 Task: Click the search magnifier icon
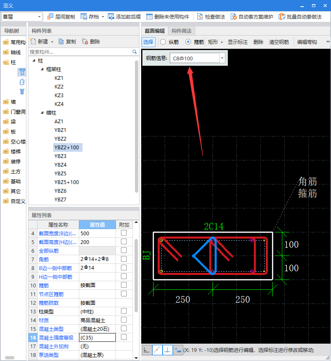pyautogui.click(x=135, y=52)
